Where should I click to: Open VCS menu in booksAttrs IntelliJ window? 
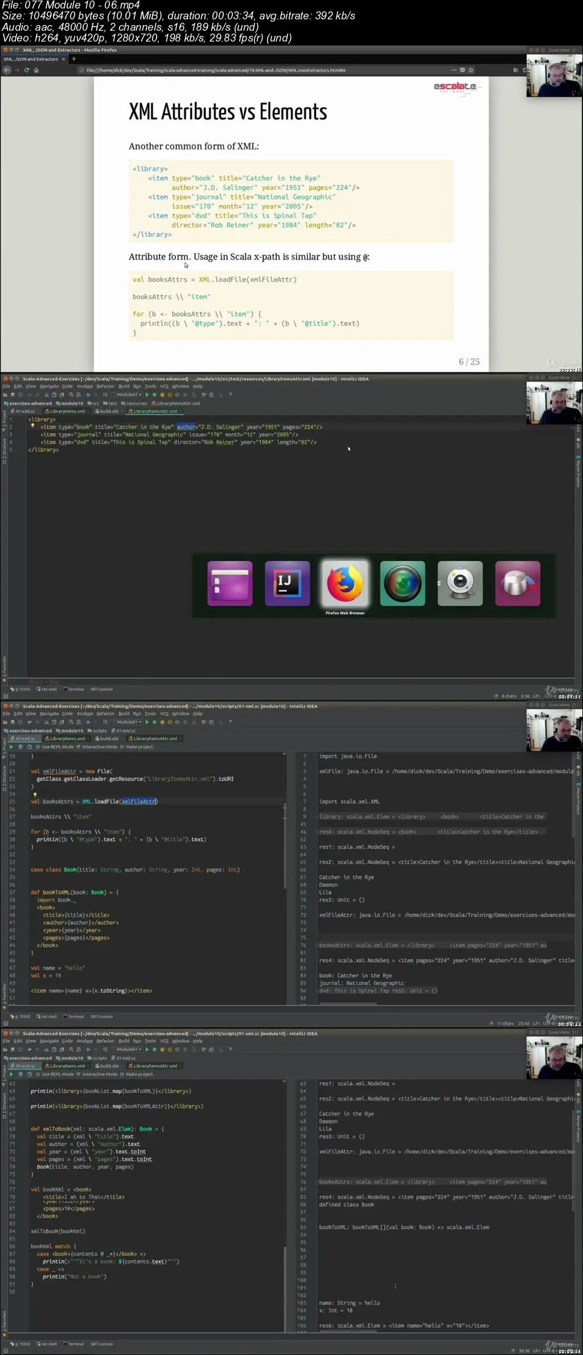point(164,713)
